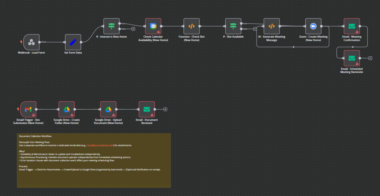Open the Zoom - Create Meeting node

(313, 26)
